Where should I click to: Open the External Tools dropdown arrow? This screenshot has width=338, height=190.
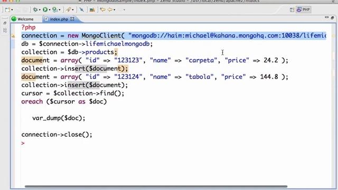click(x=73, y=10)
